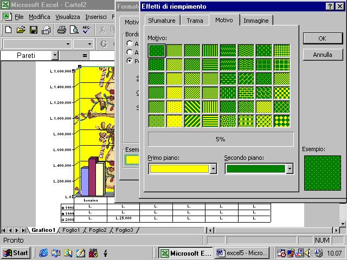Screen dimensions: 347x260
Task: Click the dialog's question mark help button
Action: (x=330, y=6)
